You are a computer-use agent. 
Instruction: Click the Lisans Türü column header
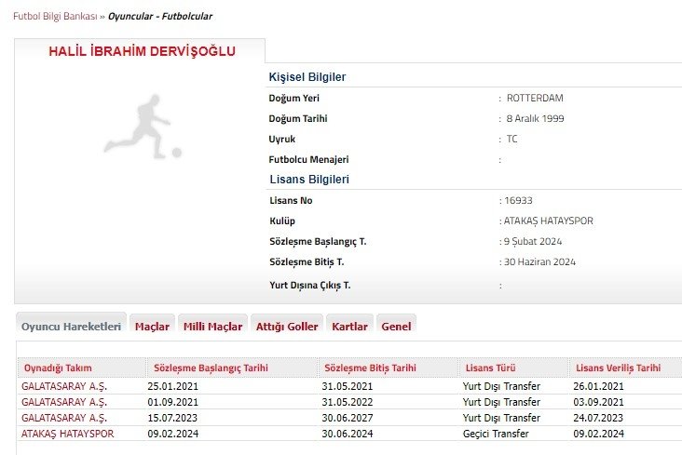[x=489, y=368]
